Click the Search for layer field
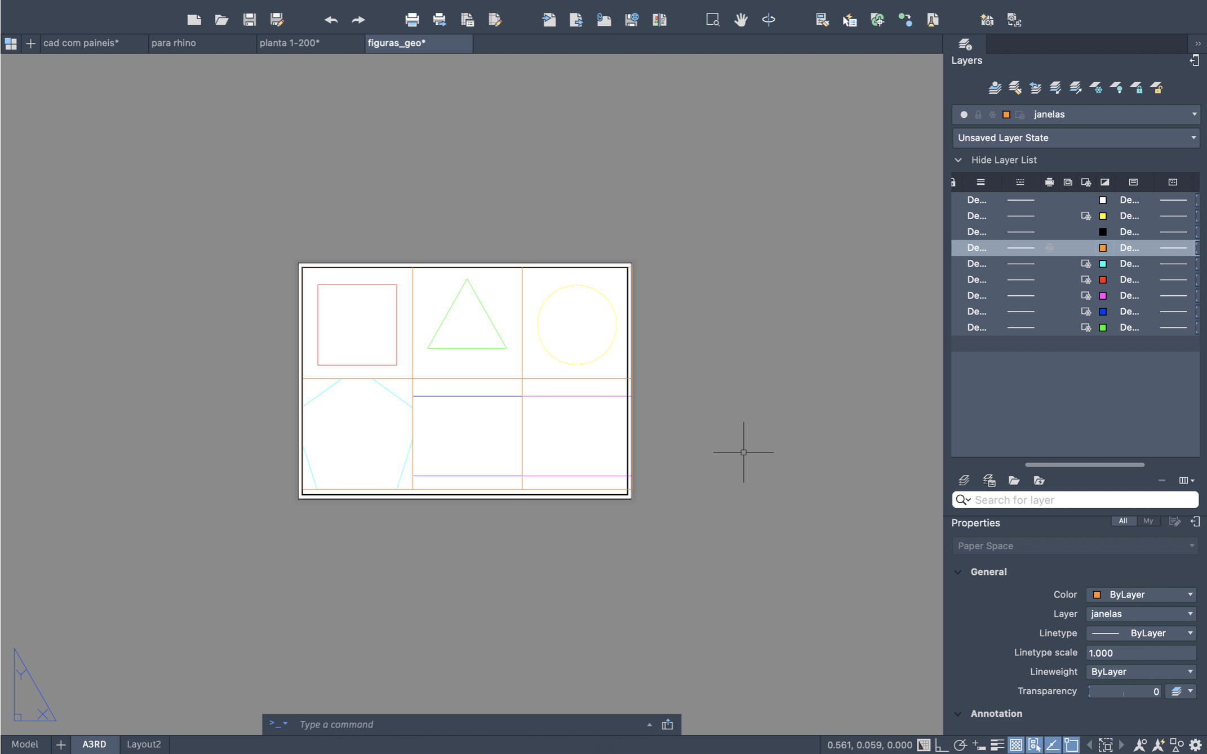This screenshot has height=754, width=1207. (1082, 500)
